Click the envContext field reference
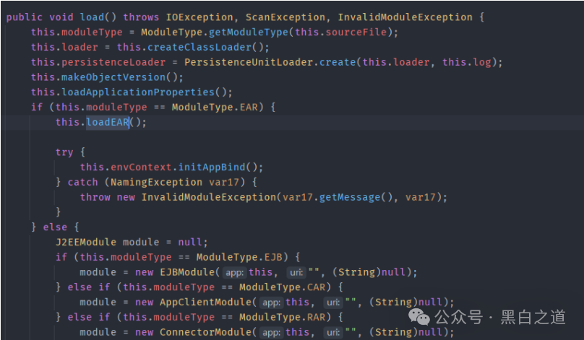 (141, 167)
